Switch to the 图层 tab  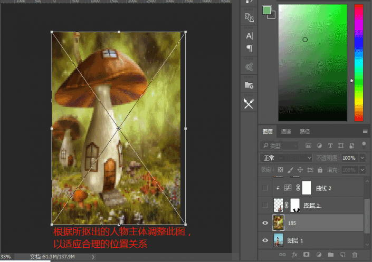pyautogui.click(x=268, y=132)
